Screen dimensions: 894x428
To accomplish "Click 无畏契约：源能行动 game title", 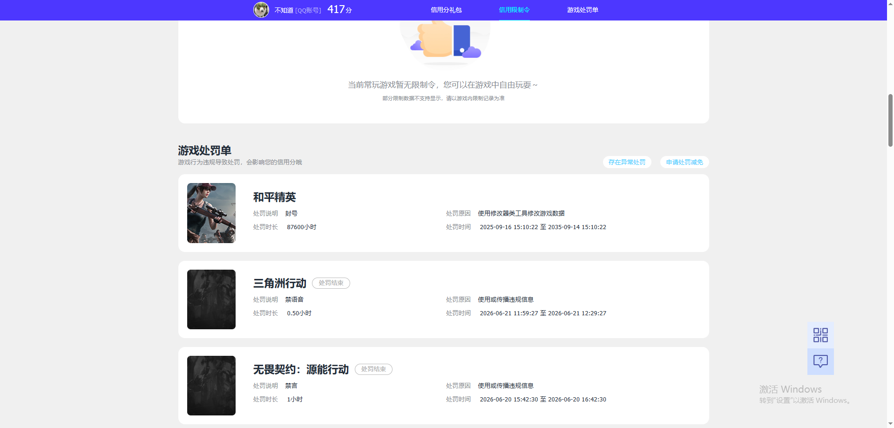I will click(301, 369).
